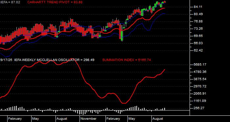
Task: Click the end point of the summation index line
Action: click(165, 70)
